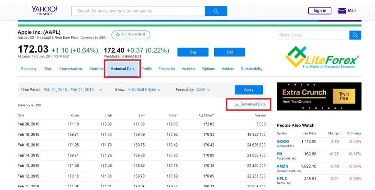Open the Analysis tab
This screenshot has width=375, height=190.
coord(189,69)
